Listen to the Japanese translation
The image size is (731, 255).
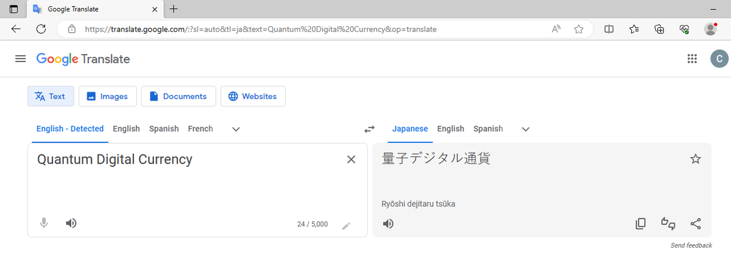tap(388, 223)
